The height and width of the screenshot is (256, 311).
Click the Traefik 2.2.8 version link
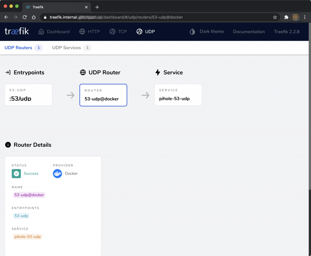pyautogui.click(x=287, y=32)
